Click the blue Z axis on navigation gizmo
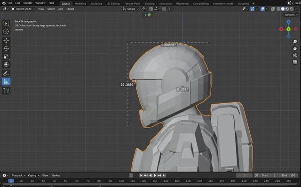 tap(288, 22)
